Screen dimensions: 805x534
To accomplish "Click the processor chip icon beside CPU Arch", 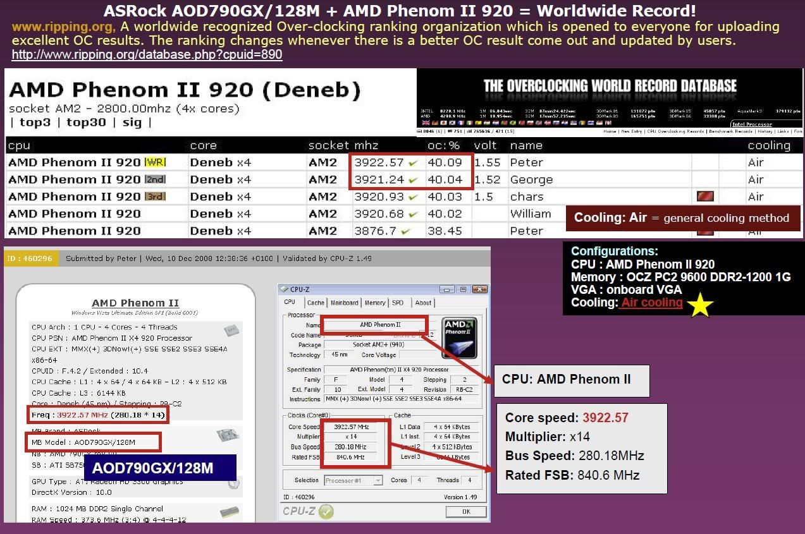I will [x=231, y=330].
